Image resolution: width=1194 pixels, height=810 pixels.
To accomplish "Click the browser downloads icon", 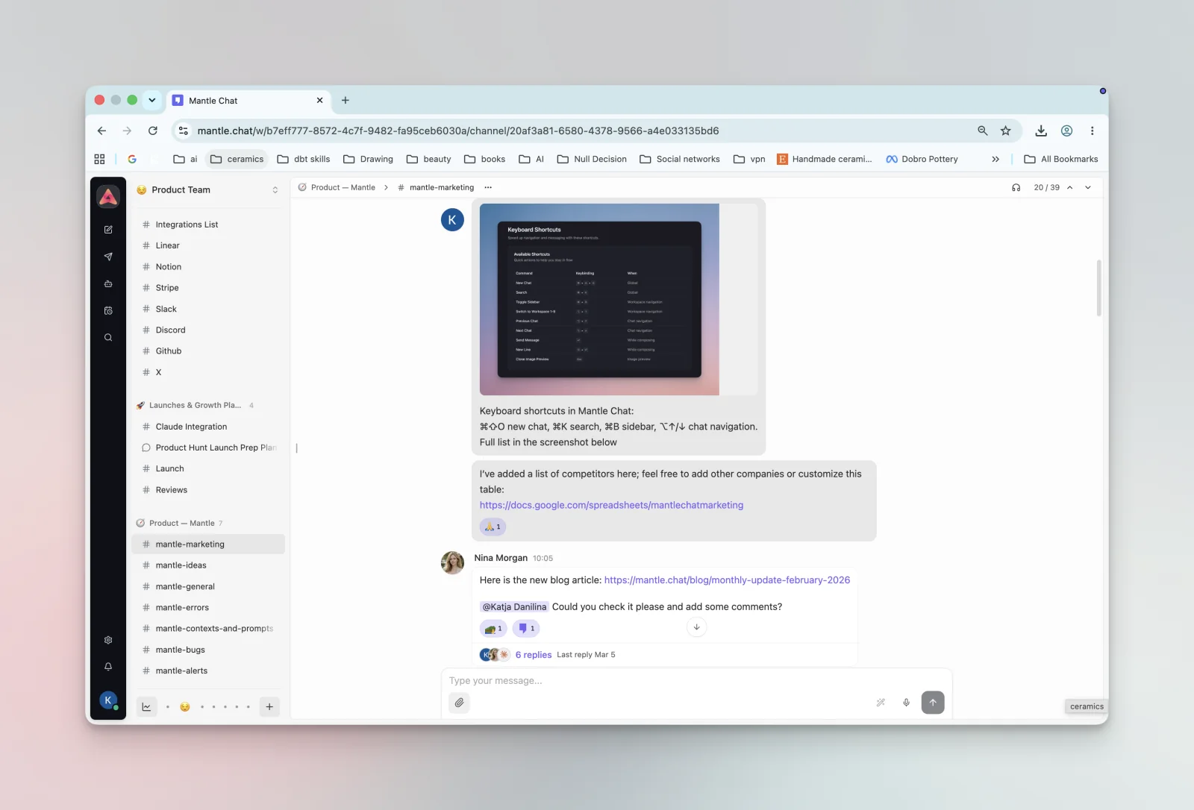I will (x=1041, y=131).
